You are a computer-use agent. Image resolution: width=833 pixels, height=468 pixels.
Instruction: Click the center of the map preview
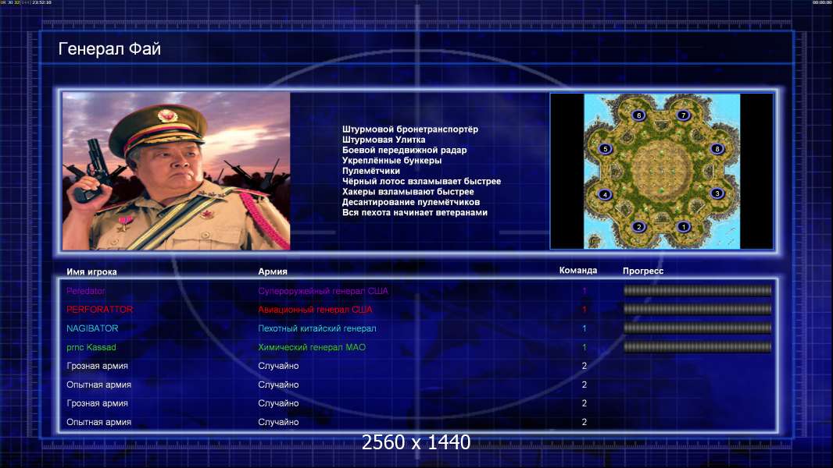point(662,171)
